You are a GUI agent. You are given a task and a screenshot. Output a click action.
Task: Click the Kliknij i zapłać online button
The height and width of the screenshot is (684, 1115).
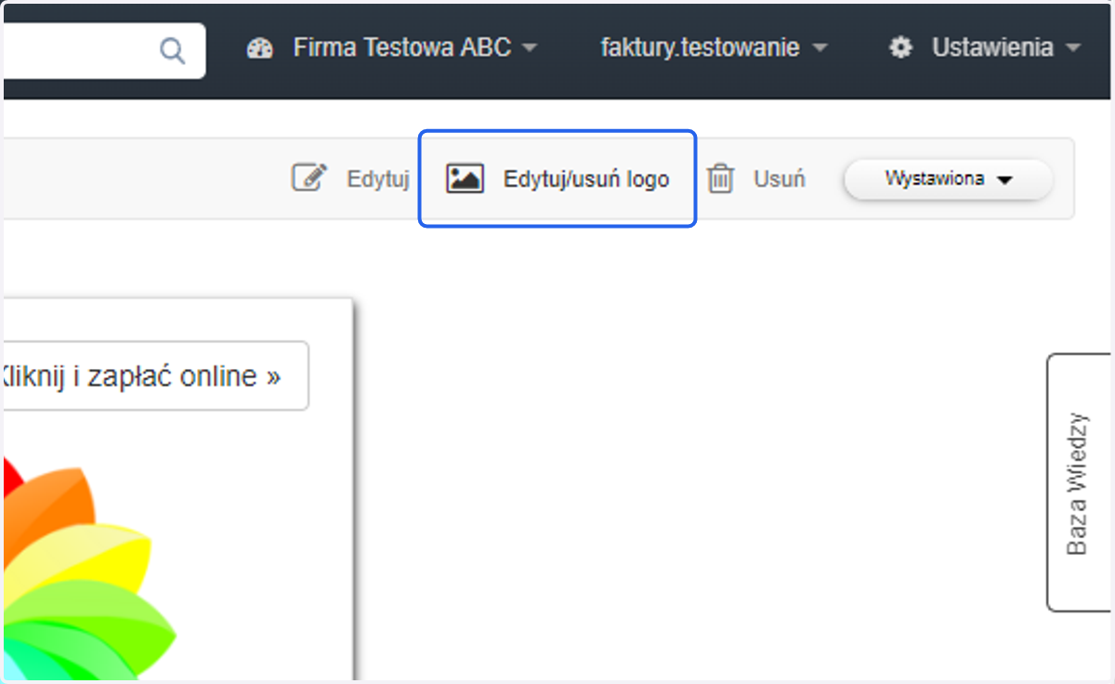coord(154,376)
